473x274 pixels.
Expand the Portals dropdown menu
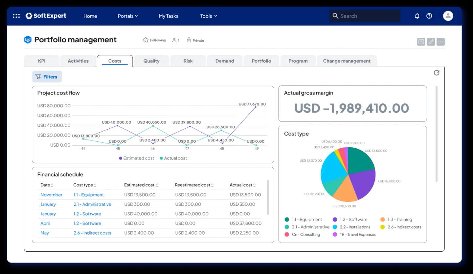[128, 16]
